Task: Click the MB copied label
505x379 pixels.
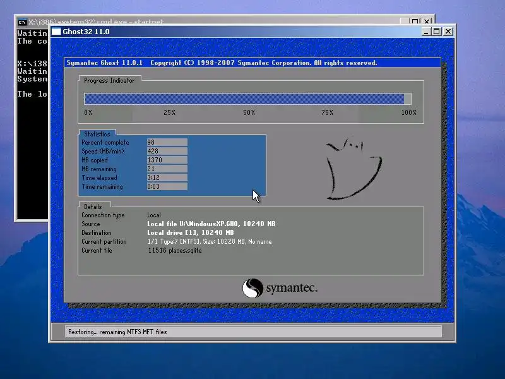Action: (95, 160)
